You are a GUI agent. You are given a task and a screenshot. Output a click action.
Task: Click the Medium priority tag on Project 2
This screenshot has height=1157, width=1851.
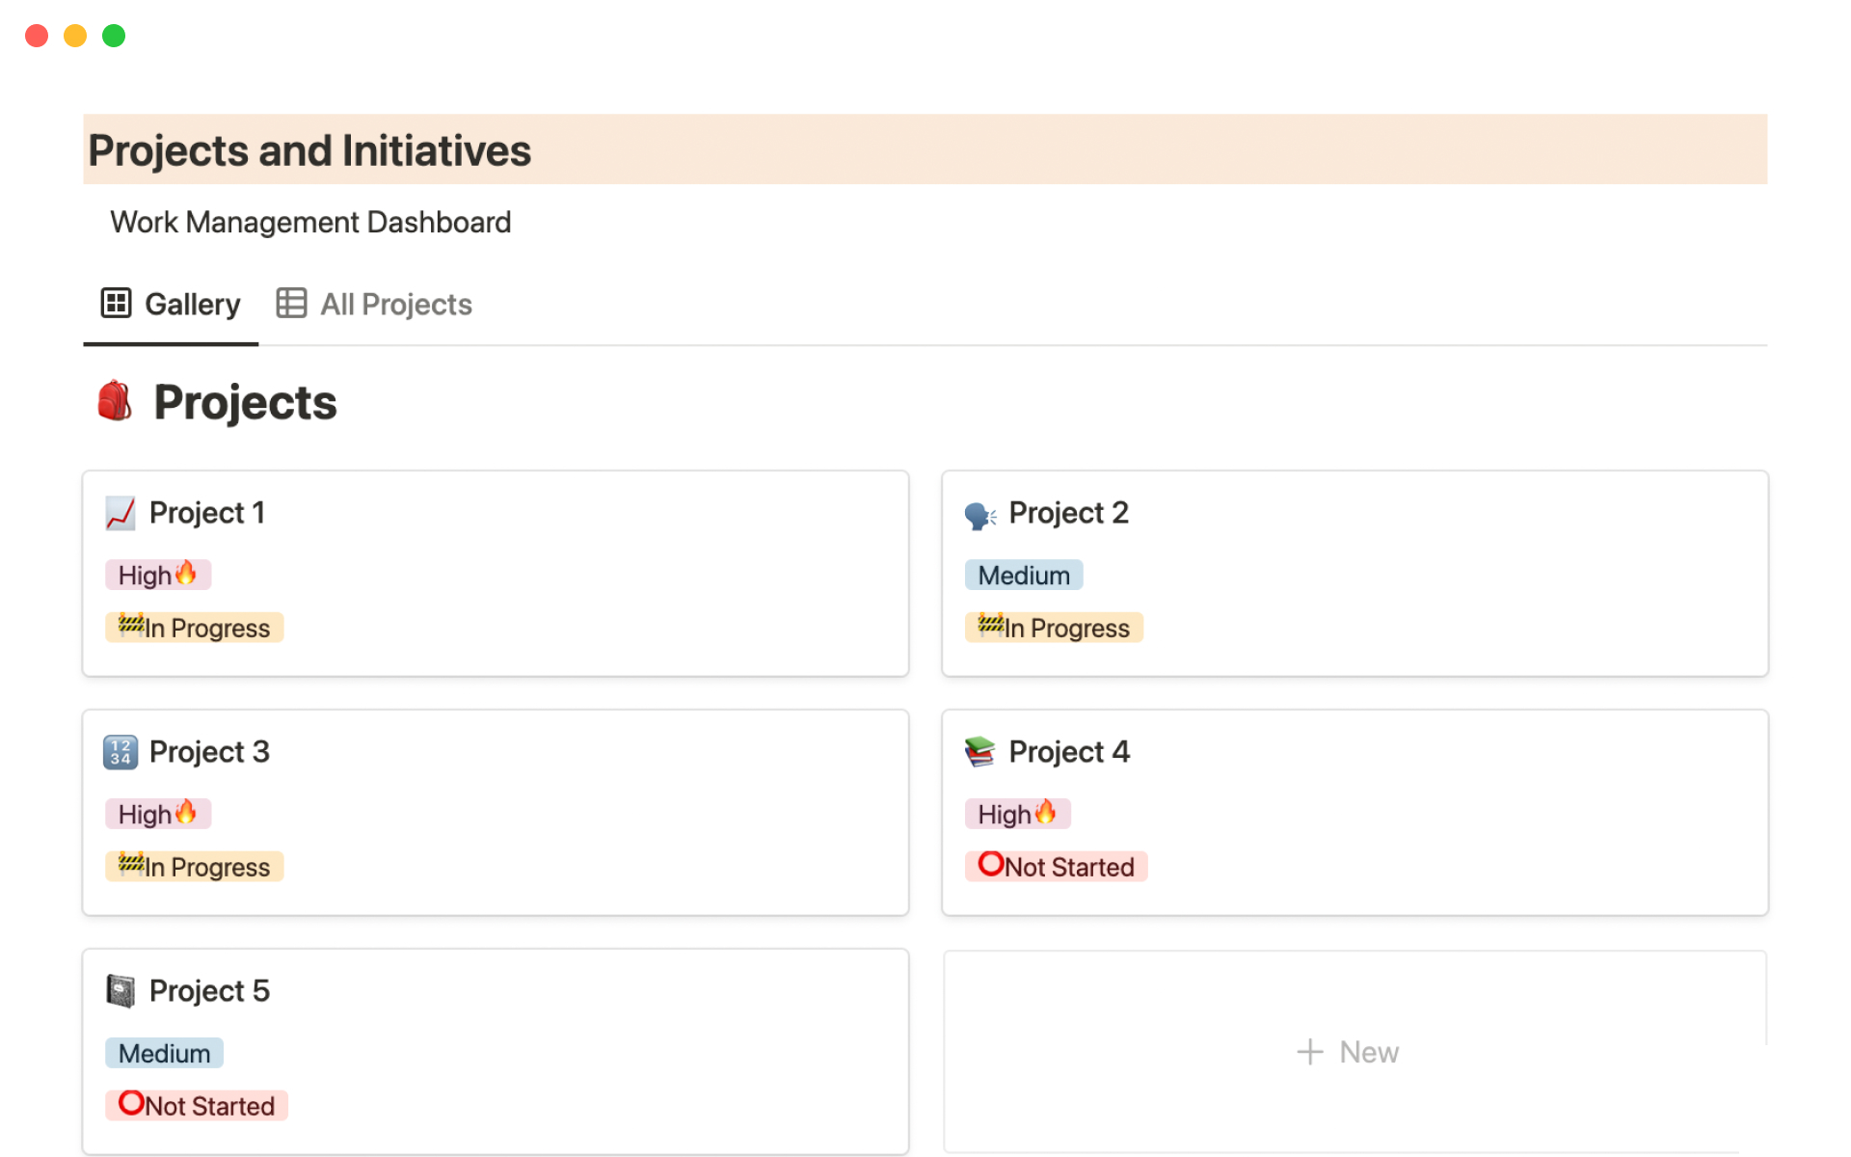tap(1023, 576)
